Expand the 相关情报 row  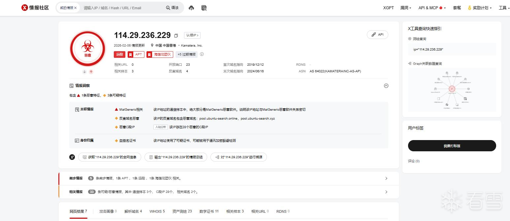pyautogui.click(x=386, y=192)
